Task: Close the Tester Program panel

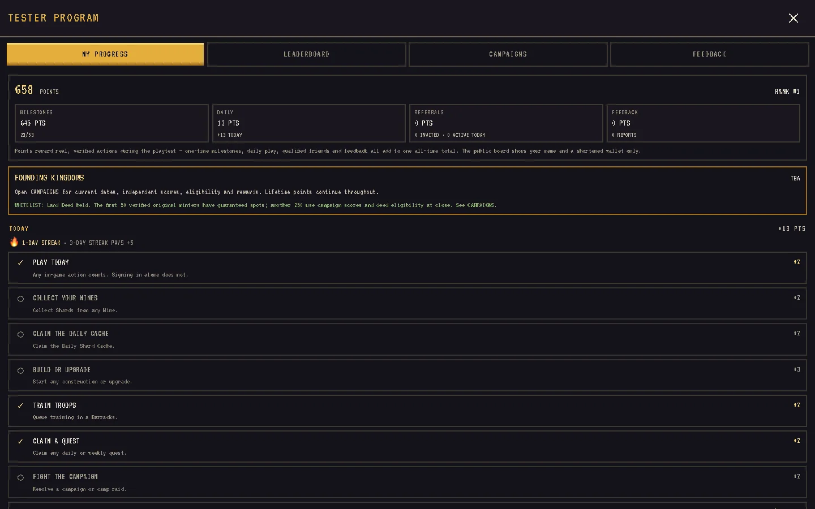Action: tap(793, 18)
